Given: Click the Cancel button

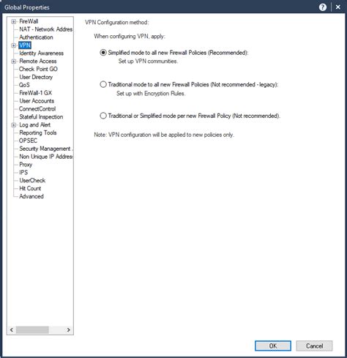Looking at the screenshot, I should point(314,346).
